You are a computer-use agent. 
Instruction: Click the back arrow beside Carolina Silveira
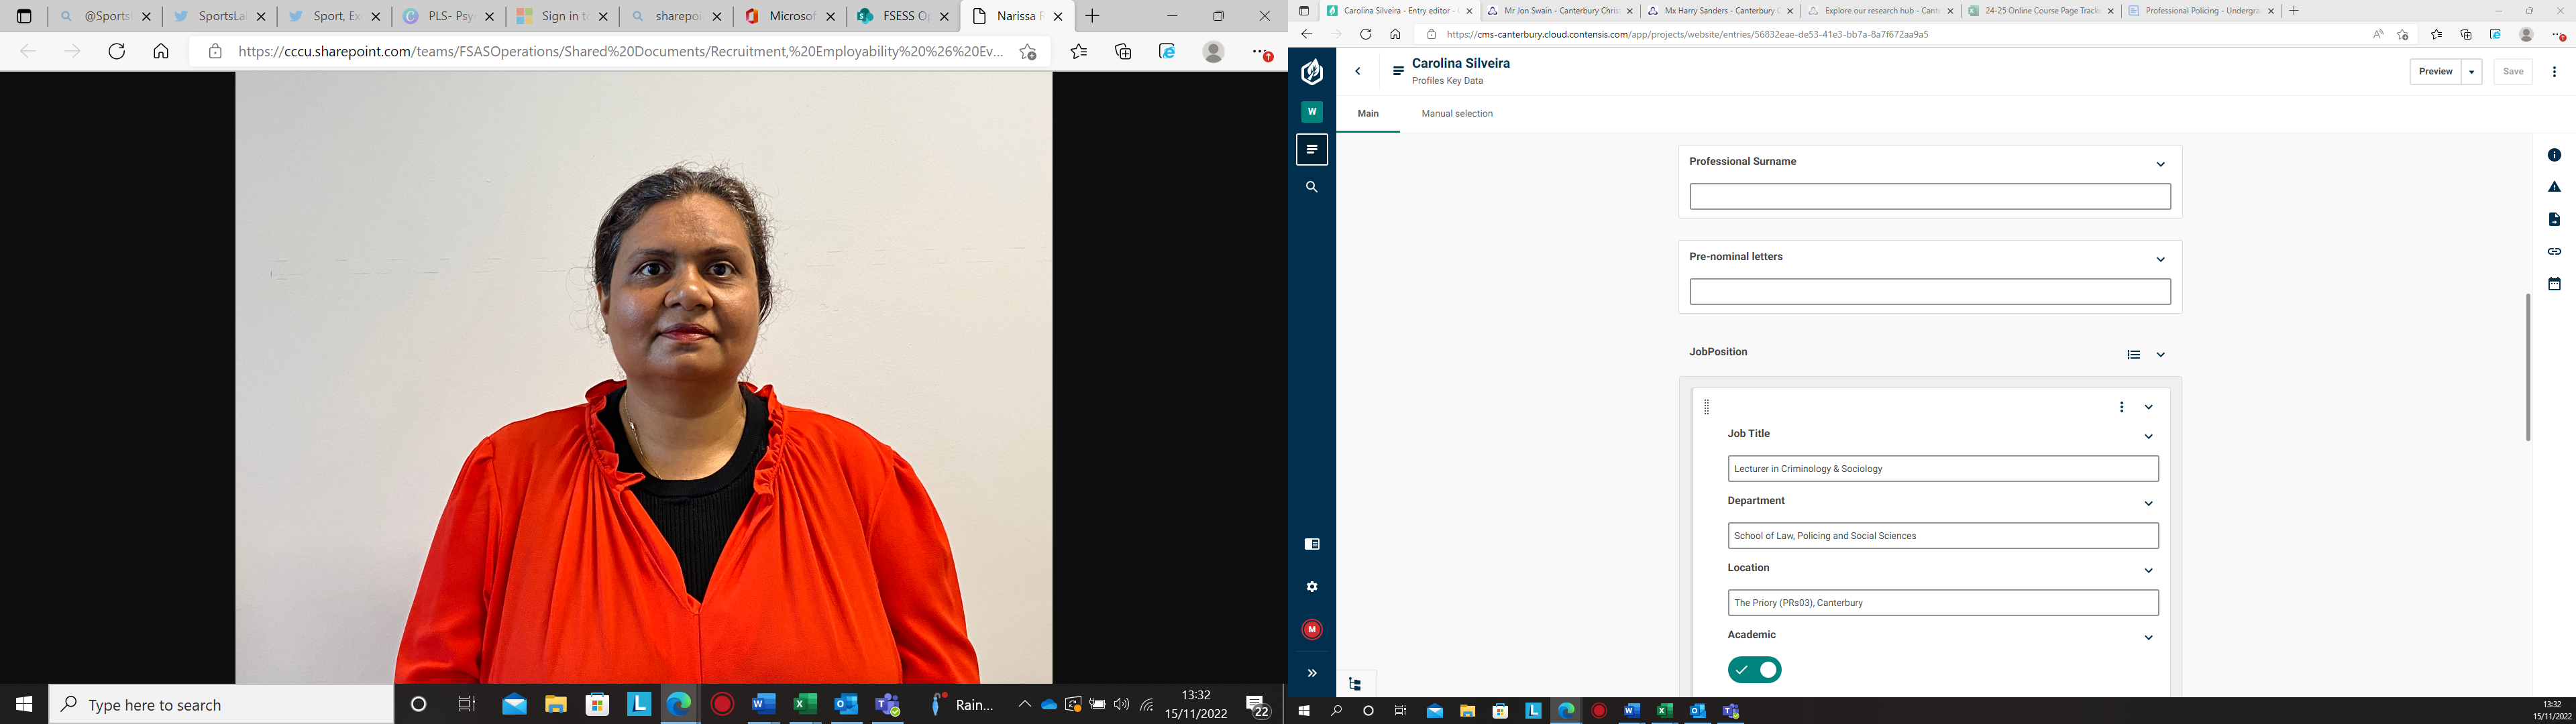1357,71
